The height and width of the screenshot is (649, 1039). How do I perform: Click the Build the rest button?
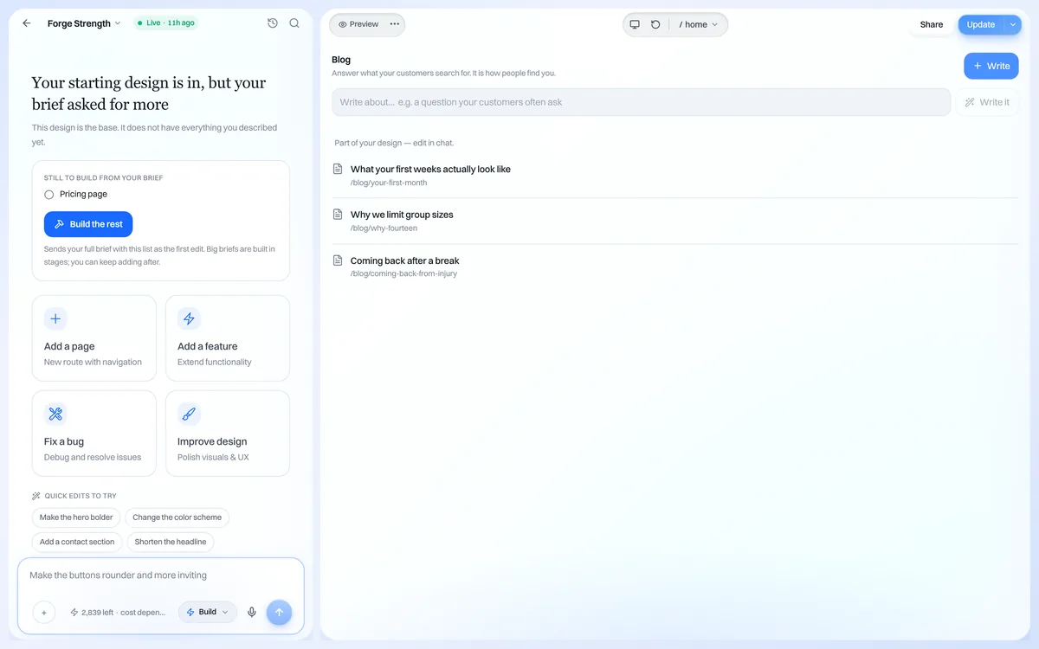click(88, 224)
